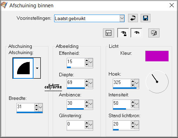Click the Glinstering value field

pyautogui.click(x=76, y=125)
